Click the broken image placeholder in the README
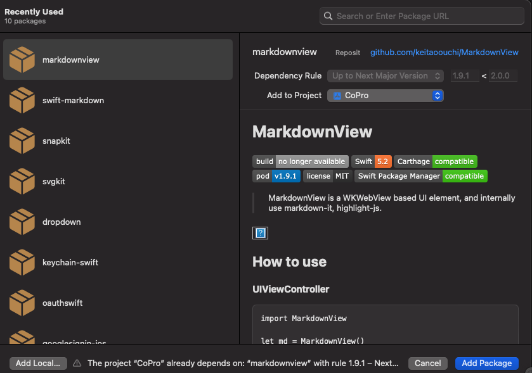 [x=260, y=232]
